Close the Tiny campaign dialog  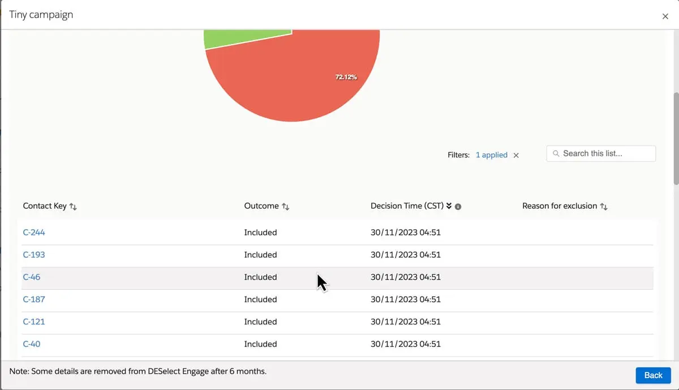pyautogui.click(x=665, y=16)
